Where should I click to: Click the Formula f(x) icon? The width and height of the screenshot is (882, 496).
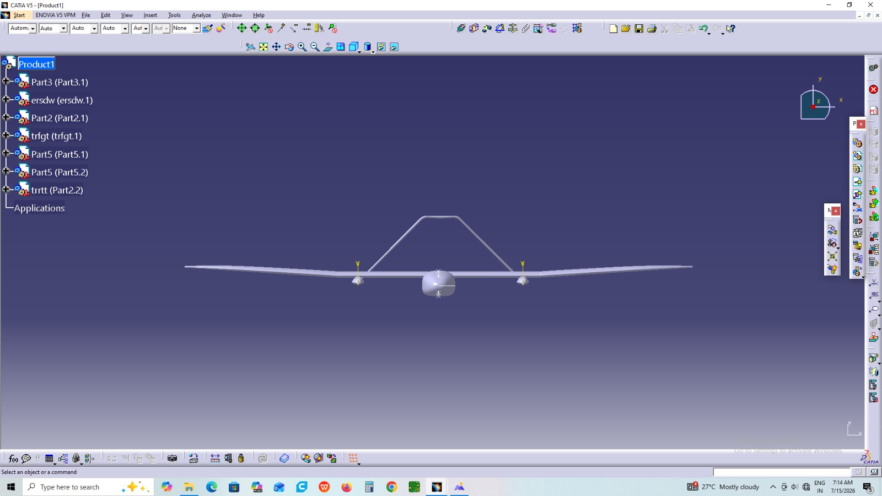point(13,459)
